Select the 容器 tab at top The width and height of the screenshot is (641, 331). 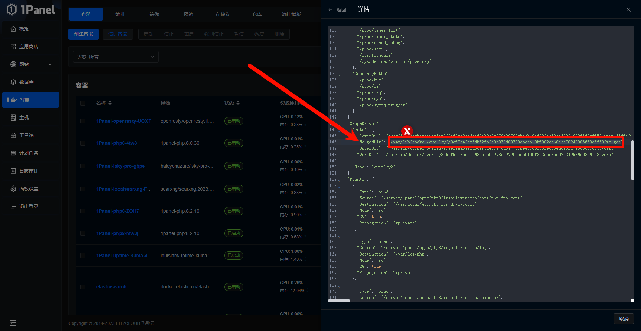(86, 14)
